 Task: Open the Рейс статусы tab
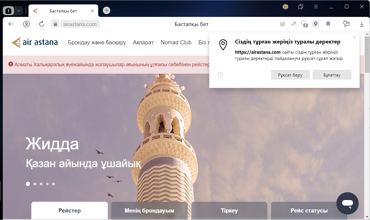(x=309, y=211)
